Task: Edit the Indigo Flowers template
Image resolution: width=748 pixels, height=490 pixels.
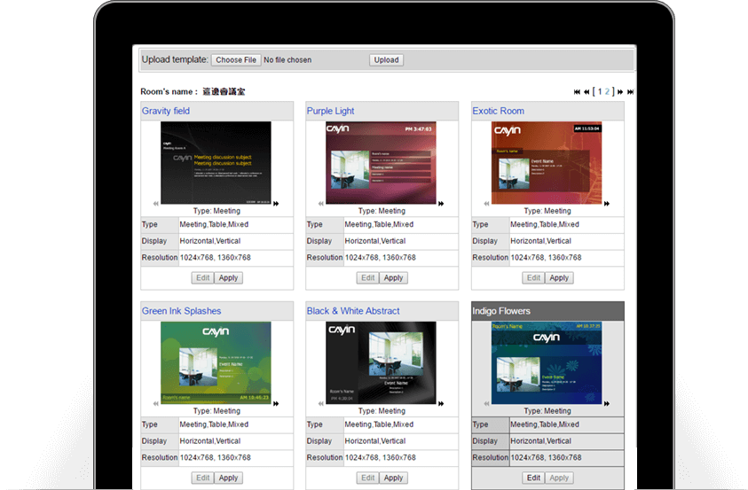Action: [x=533, y=478]
